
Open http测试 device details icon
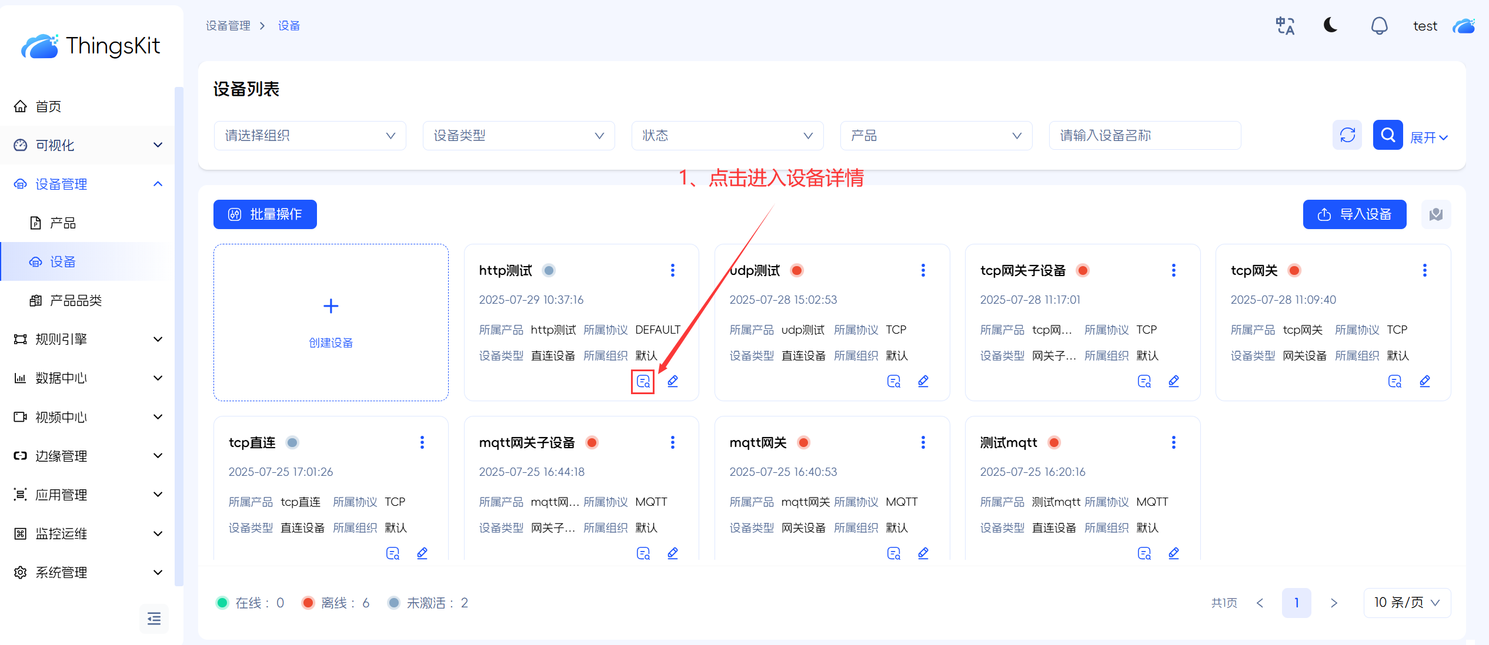(x=643, y=381)
